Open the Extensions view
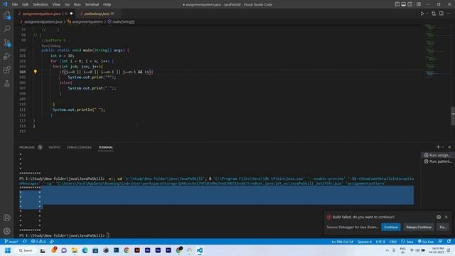455x256 pixels. (x=6, y=70)
